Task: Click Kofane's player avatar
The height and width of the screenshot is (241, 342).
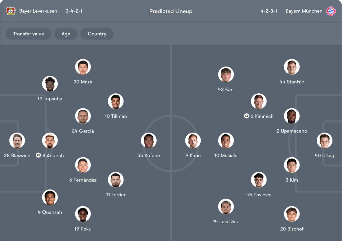Action: pyautogui.click(x=149, y=140)
